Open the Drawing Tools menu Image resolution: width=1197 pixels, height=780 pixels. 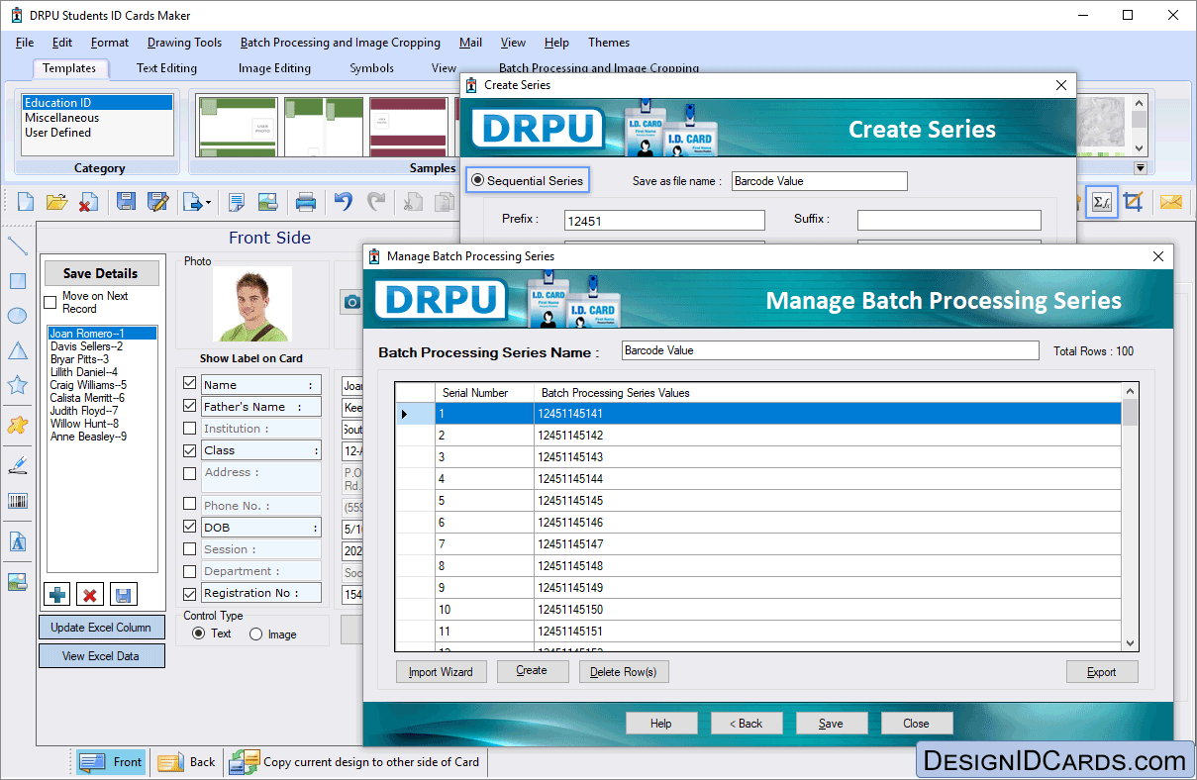(x=184, y=43)
